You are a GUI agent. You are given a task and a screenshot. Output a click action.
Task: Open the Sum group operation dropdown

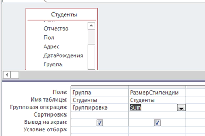click(x=181, y=107)
